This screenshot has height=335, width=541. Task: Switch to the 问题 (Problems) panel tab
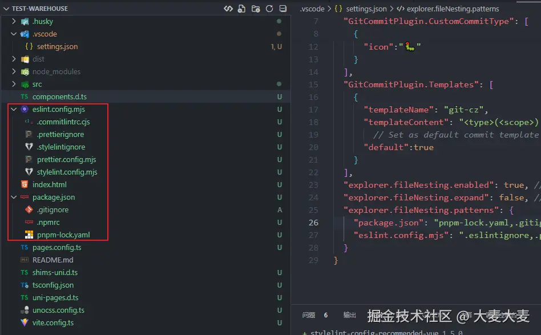point(309,315)
